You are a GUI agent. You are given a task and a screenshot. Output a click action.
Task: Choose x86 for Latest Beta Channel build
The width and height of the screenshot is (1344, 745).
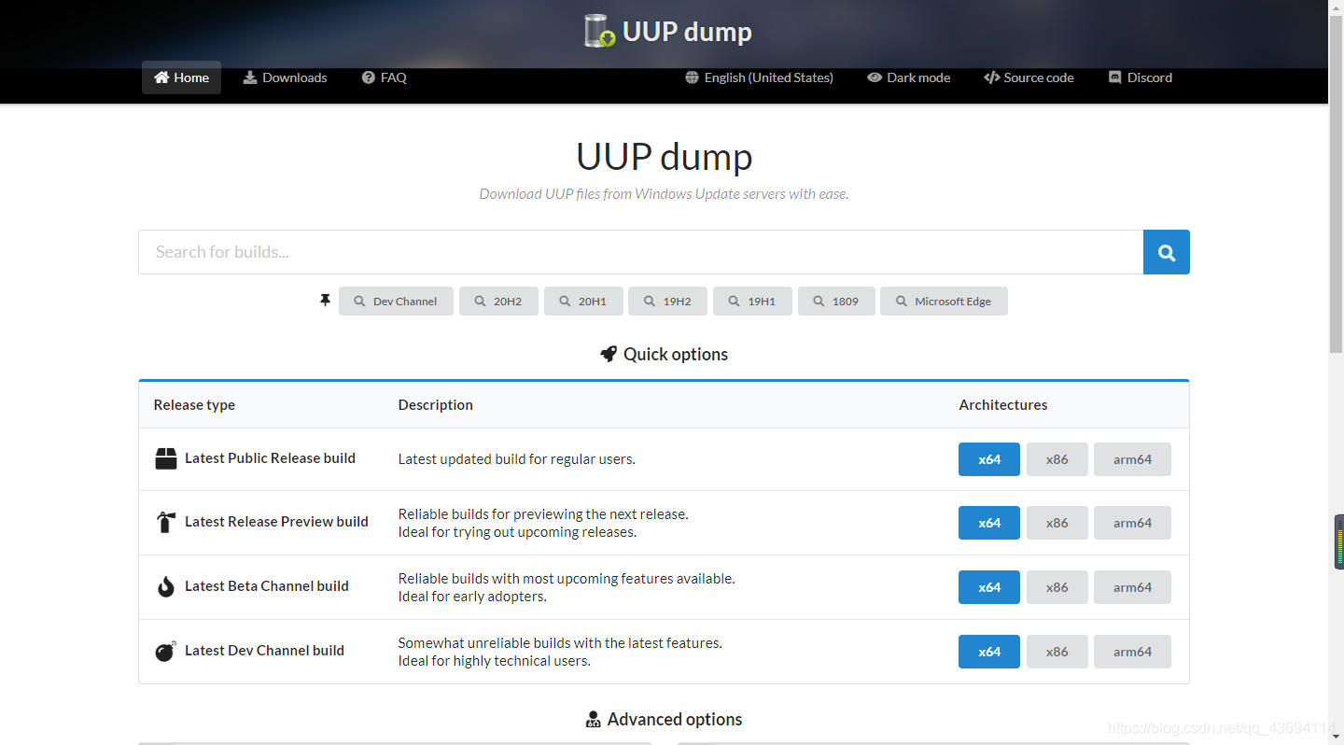pyautogui.click(x=1057, y=587)
